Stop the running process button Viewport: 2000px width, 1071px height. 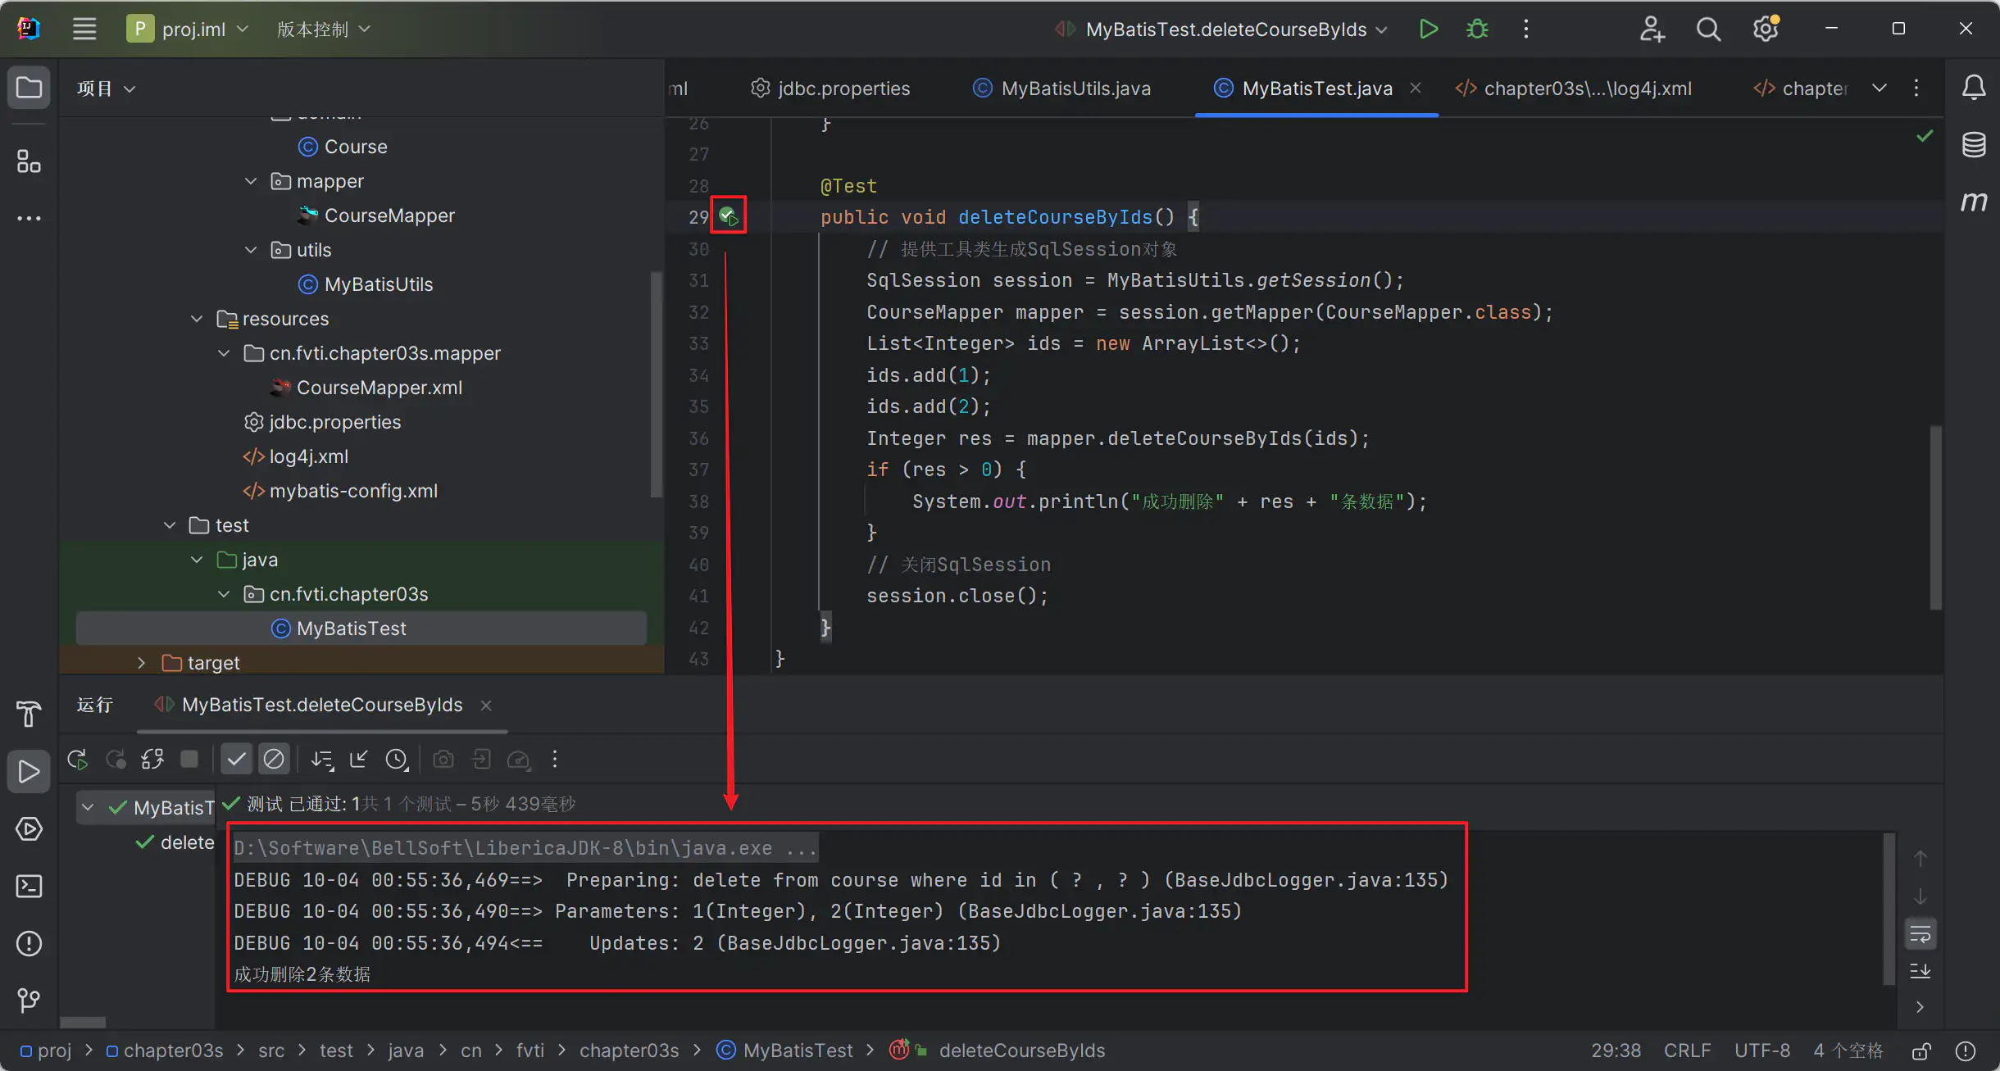(189, 760)
